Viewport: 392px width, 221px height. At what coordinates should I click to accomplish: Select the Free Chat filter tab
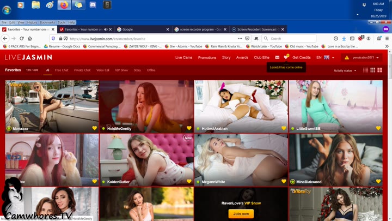pyautogui.click(x=62, y=70)
